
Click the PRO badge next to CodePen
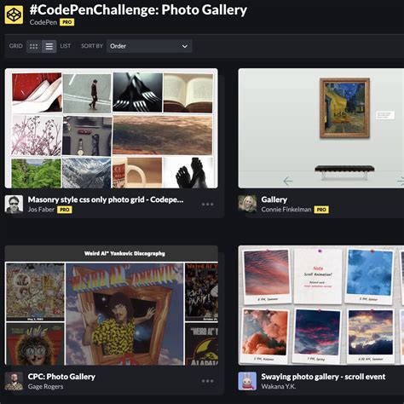click(x=67, y=22)
